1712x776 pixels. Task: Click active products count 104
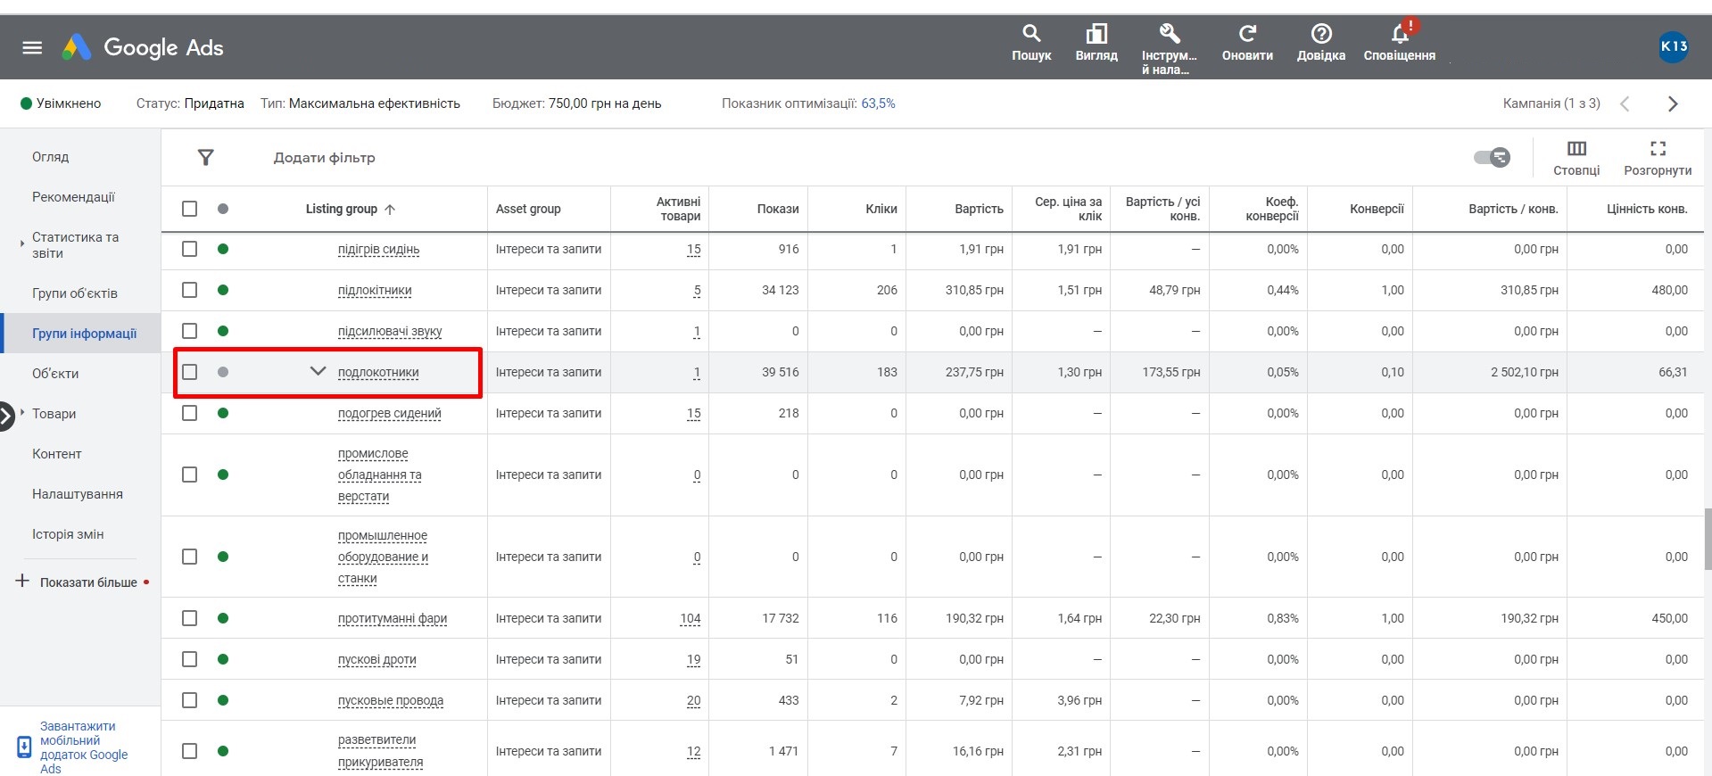(x=691, y=619)
